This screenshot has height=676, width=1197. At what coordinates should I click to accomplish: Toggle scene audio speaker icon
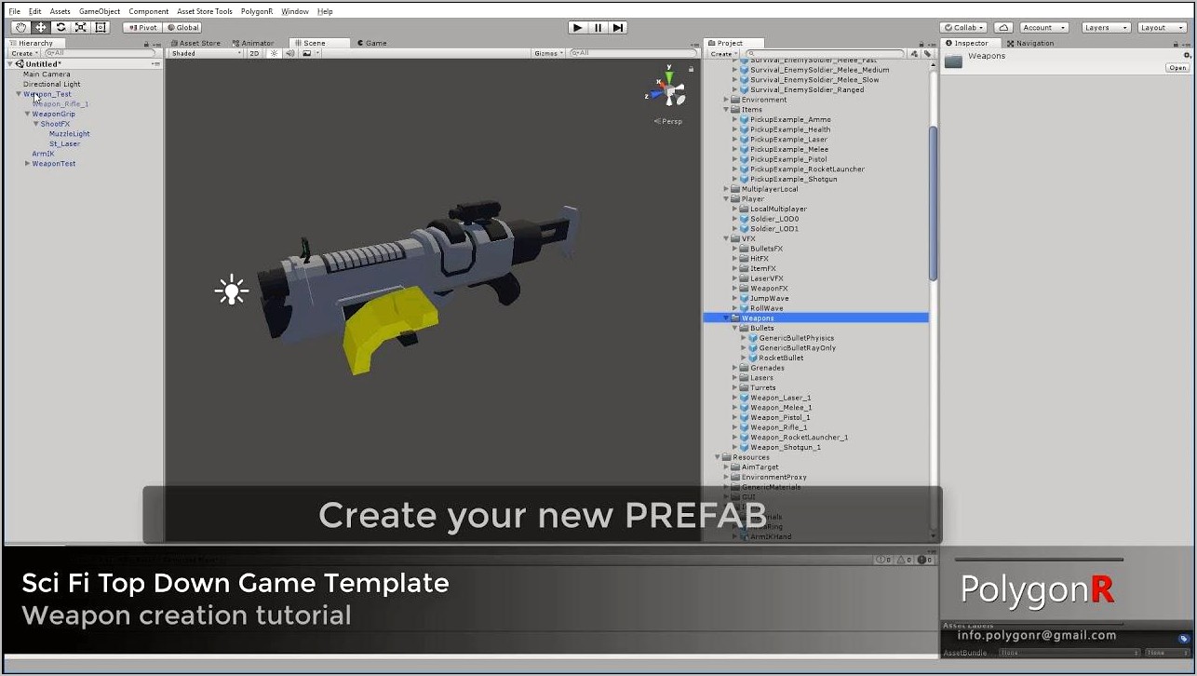(290, 53)
